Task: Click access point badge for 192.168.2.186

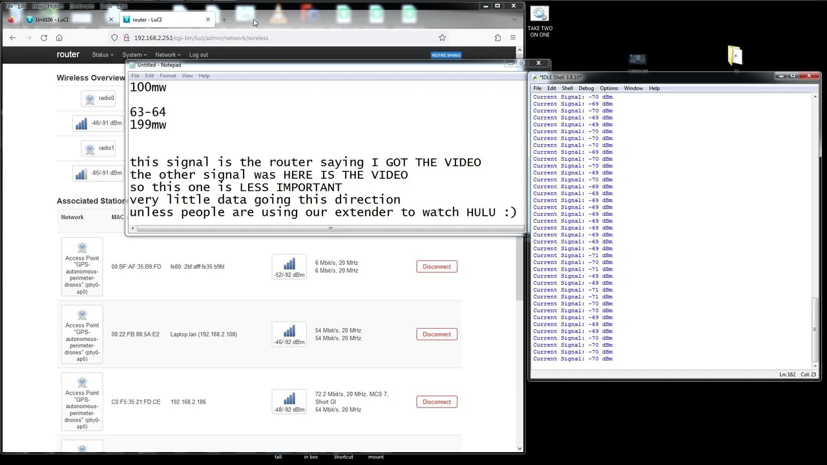Action: 82,402
